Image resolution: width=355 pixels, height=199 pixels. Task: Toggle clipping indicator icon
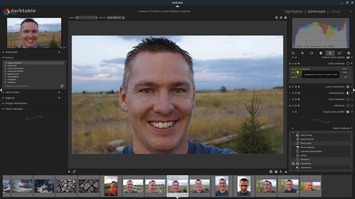point(276,172)
